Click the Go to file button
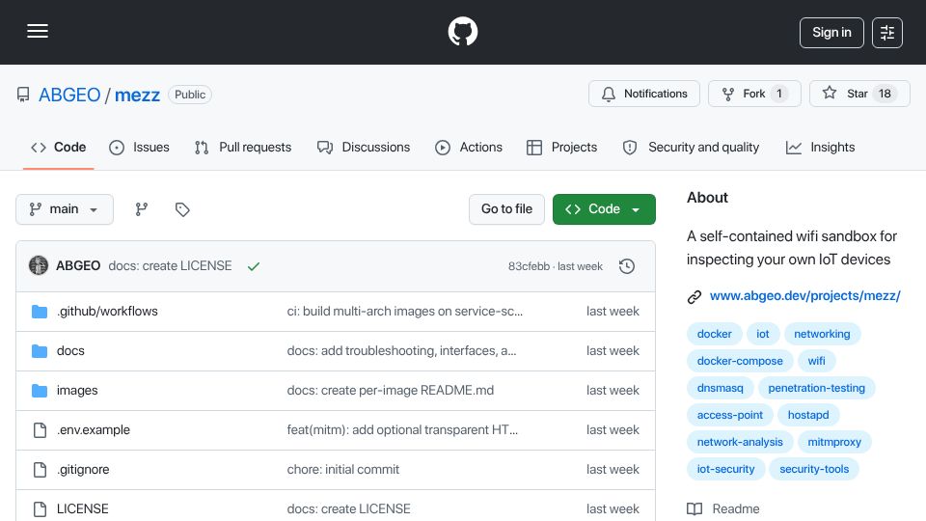Image resolution: width=926 pixels, height=521 pixels. coord(506,209)
